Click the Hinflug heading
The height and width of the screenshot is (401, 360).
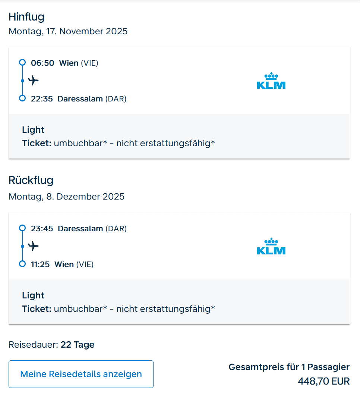click(26, 17)
